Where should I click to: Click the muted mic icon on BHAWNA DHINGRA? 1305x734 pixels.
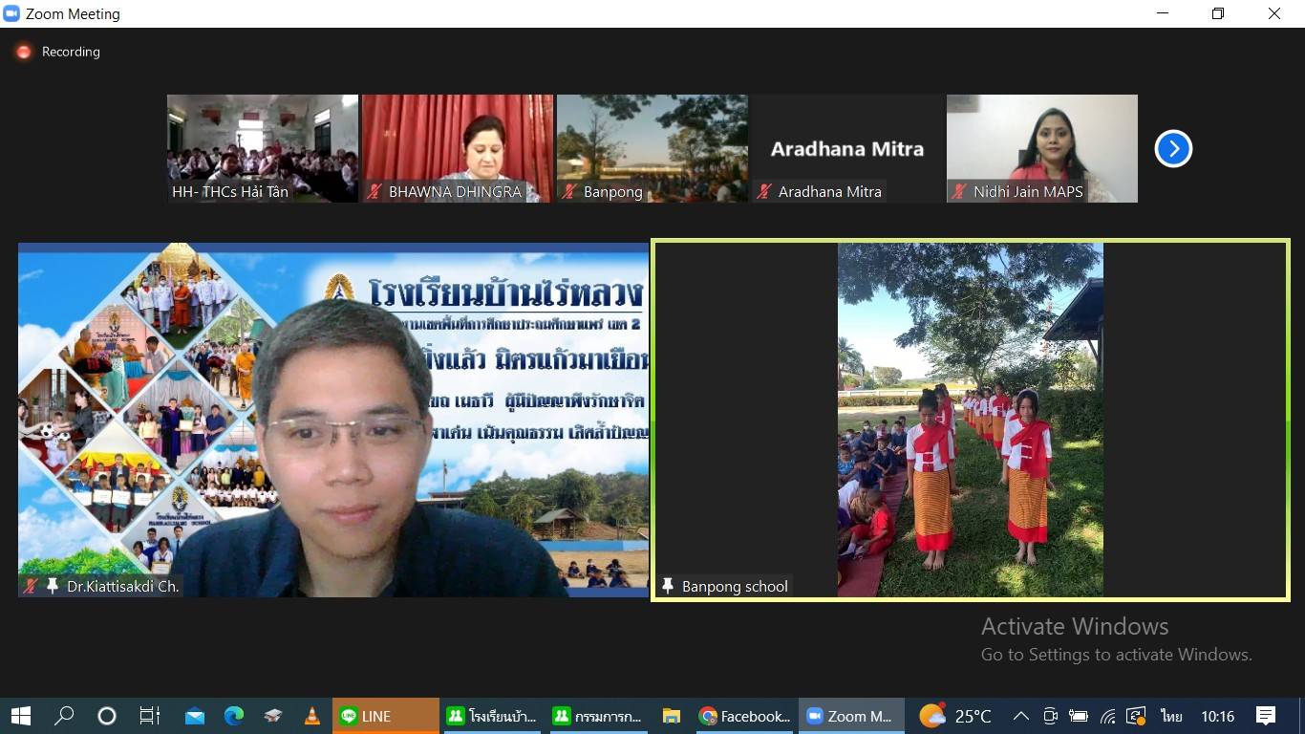[x=374, y=192]
